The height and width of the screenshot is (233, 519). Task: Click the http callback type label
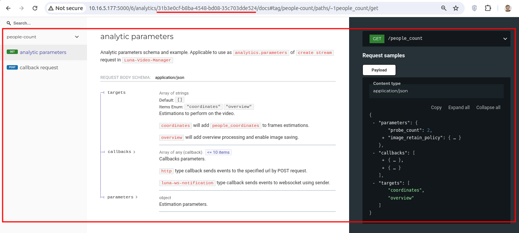(x=166, y=171)
